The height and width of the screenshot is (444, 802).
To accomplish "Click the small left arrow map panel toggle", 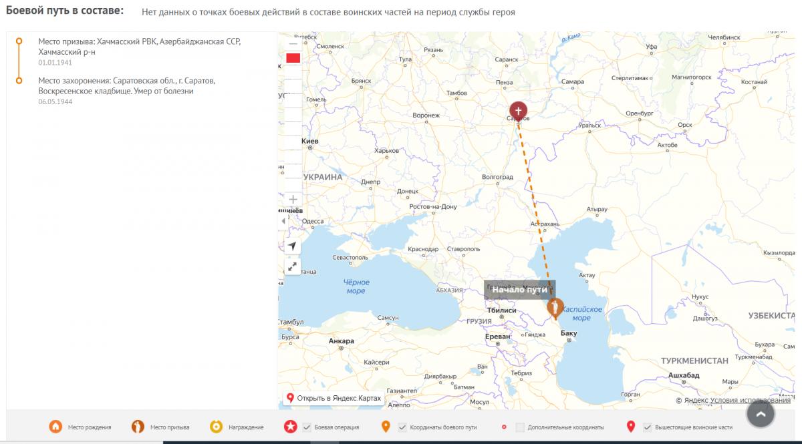I will click(282, 221).
